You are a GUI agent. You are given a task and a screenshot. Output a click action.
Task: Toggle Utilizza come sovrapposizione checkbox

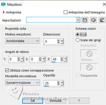click(x=7, y=70)
